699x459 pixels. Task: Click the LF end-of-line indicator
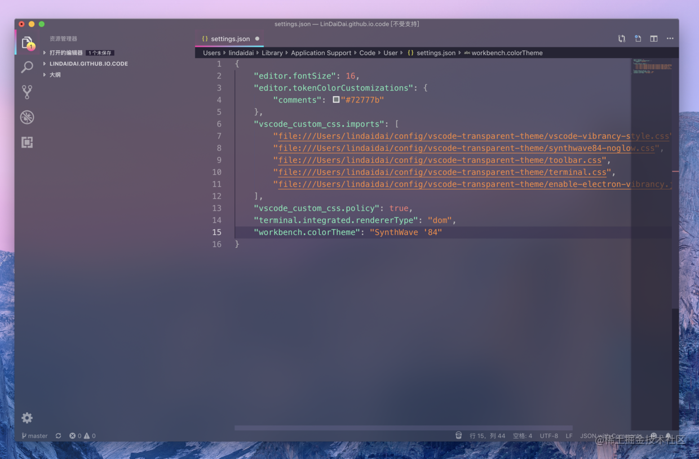click(569, 436)
